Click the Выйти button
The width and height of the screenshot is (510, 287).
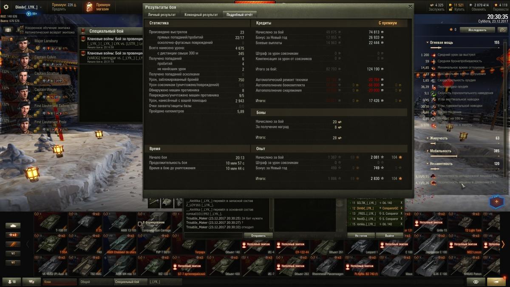389,235
